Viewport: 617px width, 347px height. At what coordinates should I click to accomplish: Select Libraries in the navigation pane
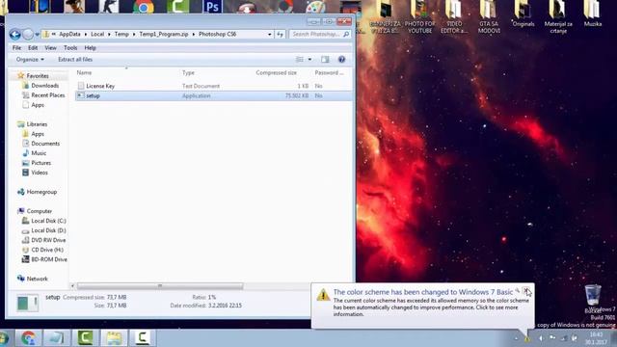pyautogui.click(x=37, y=124)
